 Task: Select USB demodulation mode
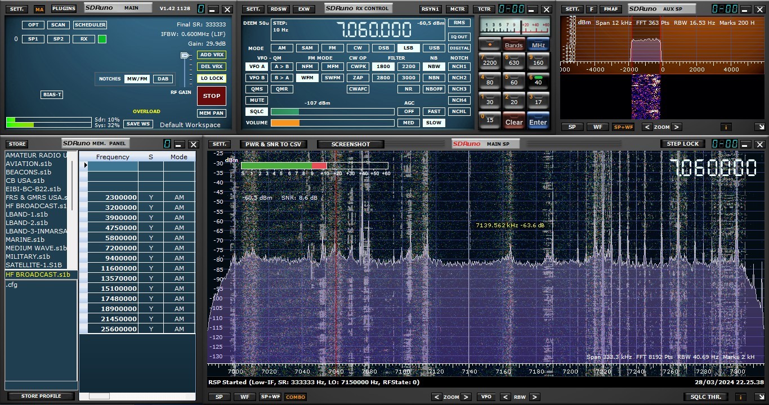click(434, 48)
